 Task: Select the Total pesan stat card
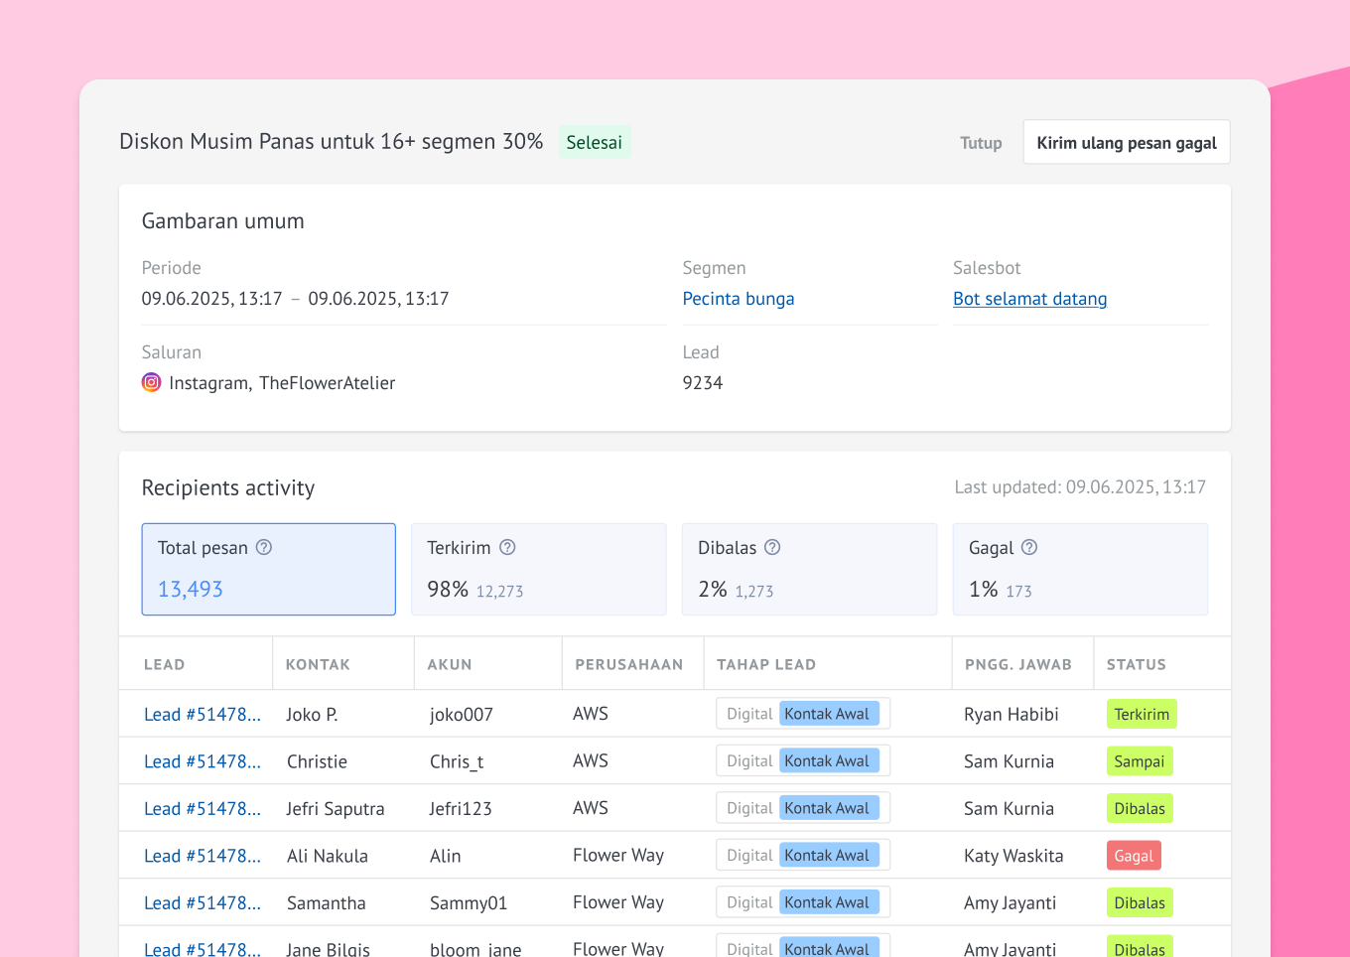[x=268, y=569]
